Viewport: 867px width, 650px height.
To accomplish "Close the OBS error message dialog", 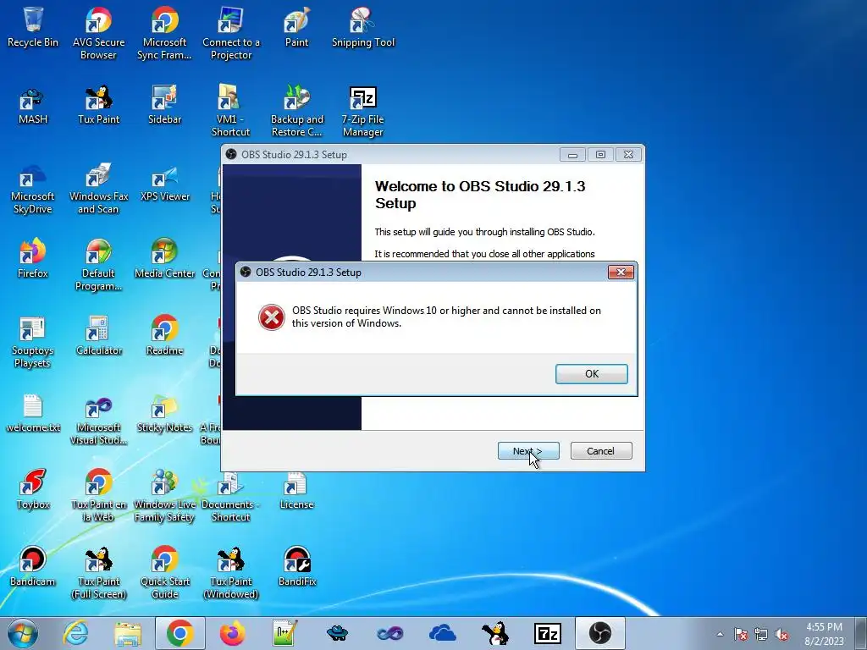I will pyautogui.click(x=621, y=272).
